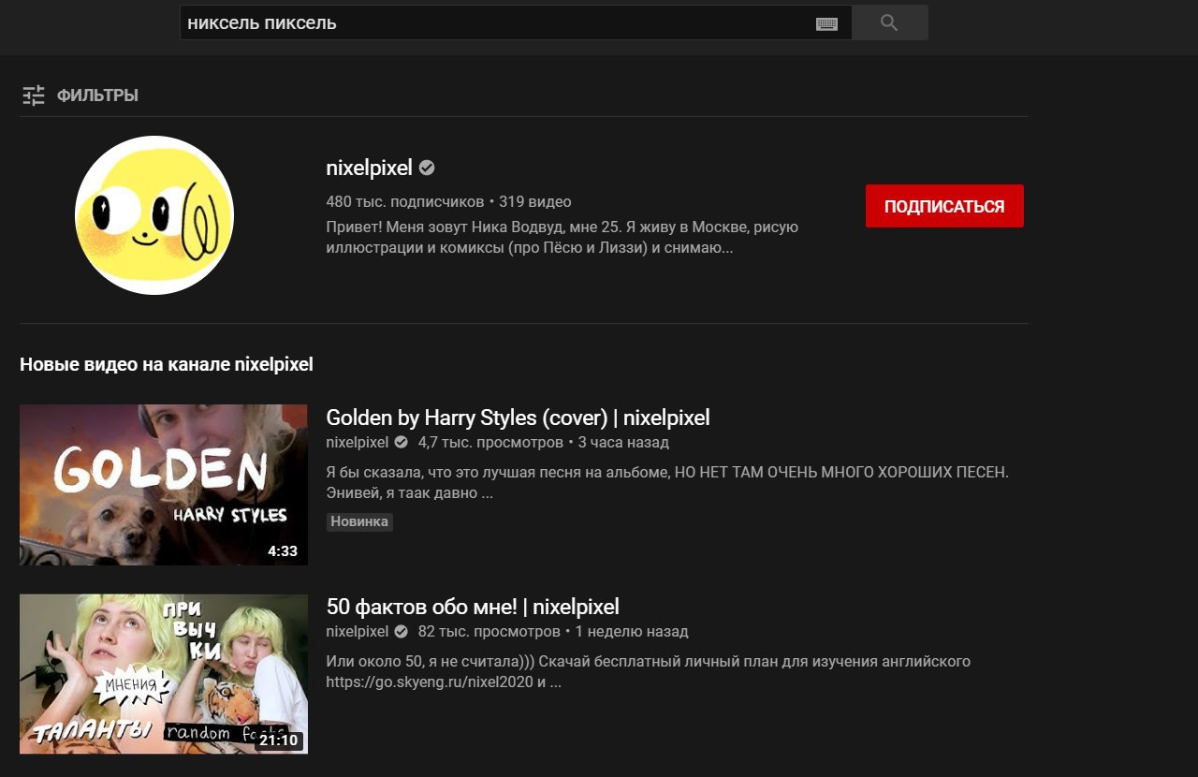The image size is (1198, 777).
Task: Subscribe via ПОДПИСАТЬСЯ button
Action: pyautogui.click(x=944, y=206)
